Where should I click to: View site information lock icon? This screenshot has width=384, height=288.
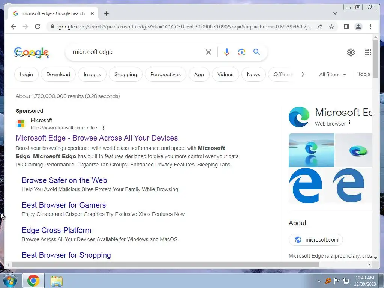pyautogui.click(x=52, y=27)
